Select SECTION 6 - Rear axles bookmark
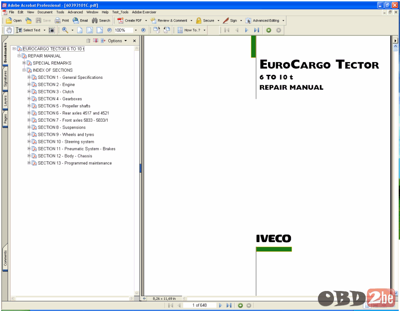Viewport: 400px width, 311px height. (73, 113)
